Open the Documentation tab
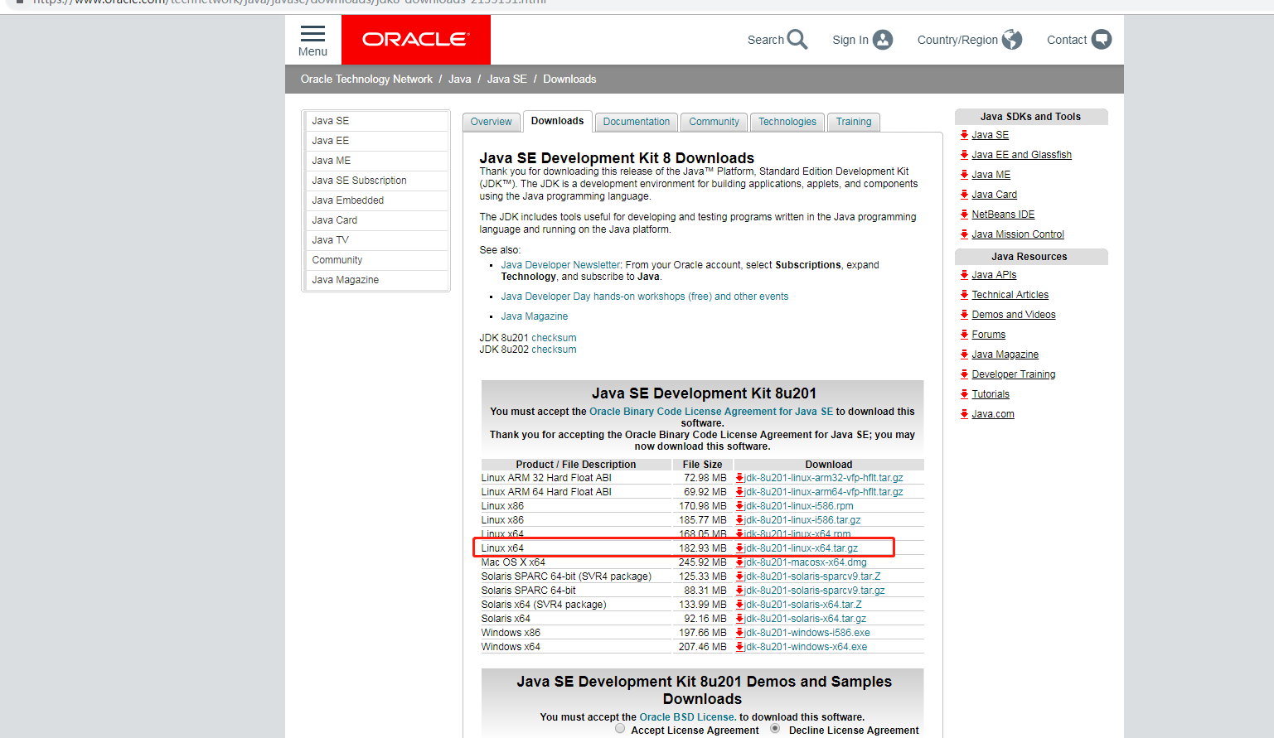 [x=637, y=122]
